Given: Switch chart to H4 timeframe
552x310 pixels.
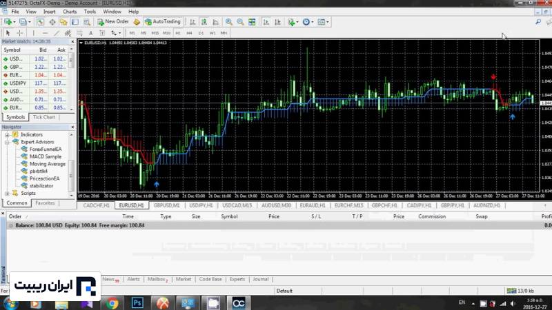Looking at the screenshot, I should [x=189, y=32].
